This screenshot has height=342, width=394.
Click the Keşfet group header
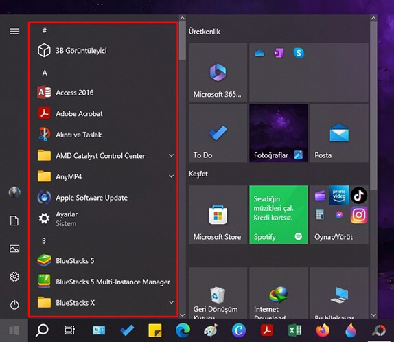pyautogui.click(x=198, y=174)
